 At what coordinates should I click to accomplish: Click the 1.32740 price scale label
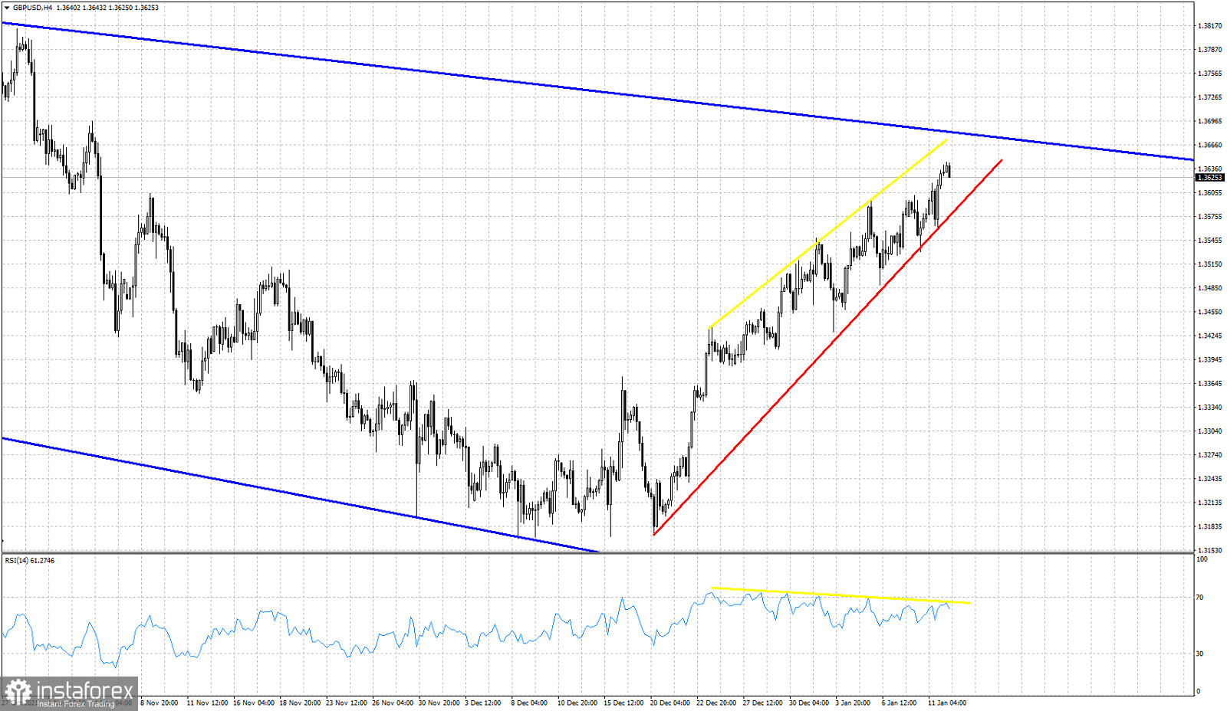pos(1210,455)
